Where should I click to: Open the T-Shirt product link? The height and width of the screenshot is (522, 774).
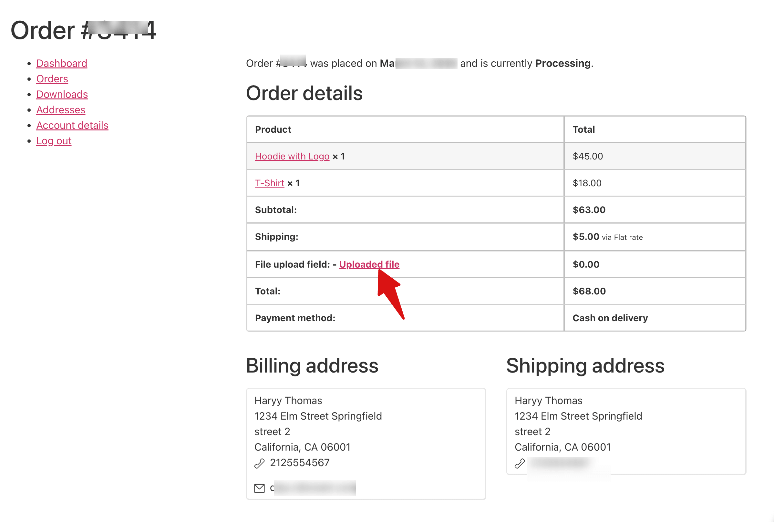coord(269,183)
